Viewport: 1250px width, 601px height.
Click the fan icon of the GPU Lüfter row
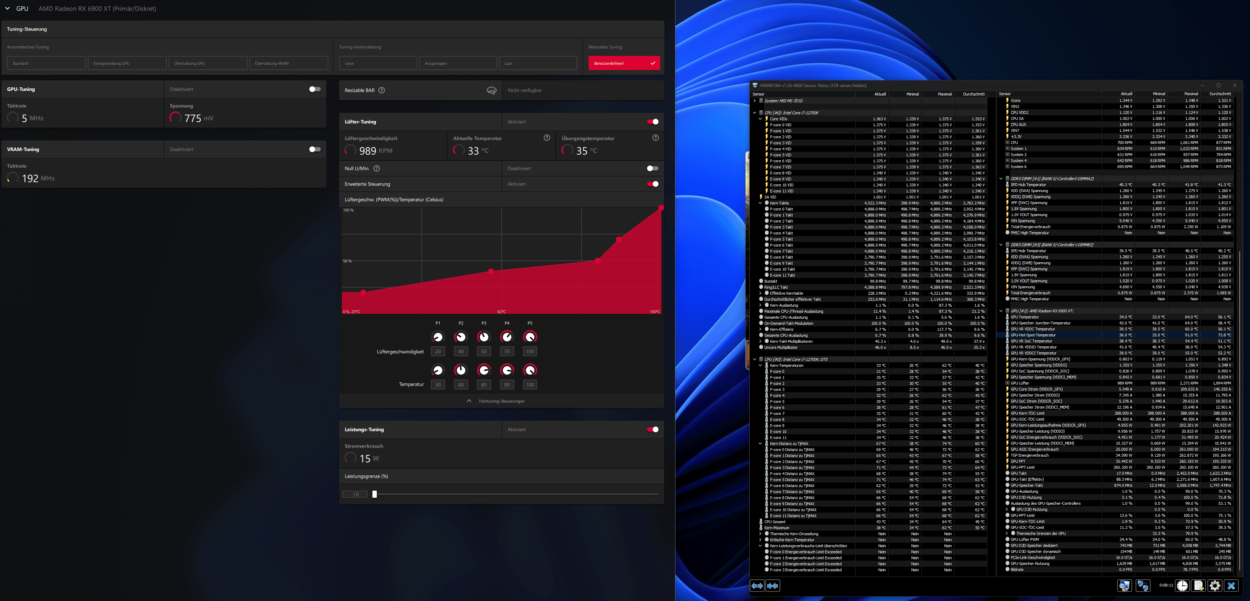pyautogui.click(x=1008, y=383)
